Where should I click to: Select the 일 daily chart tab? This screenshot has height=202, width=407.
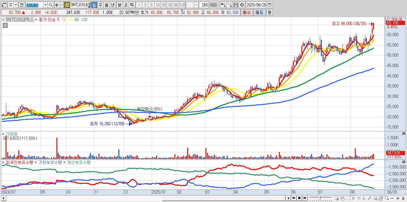pyautogui.click(x=94, y=5)
